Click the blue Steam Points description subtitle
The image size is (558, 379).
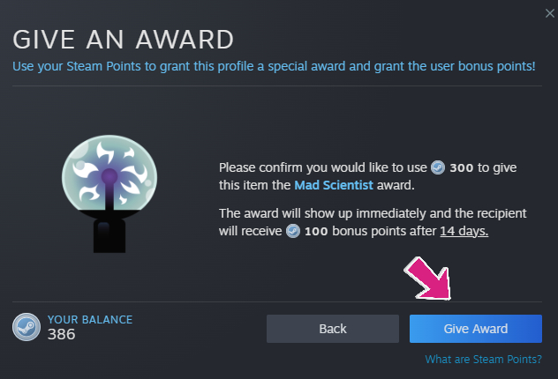tap(274, 66)
